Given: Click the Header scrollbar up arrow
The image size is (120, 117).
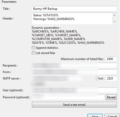Looking at the screenshot, I should pos(115,15).
